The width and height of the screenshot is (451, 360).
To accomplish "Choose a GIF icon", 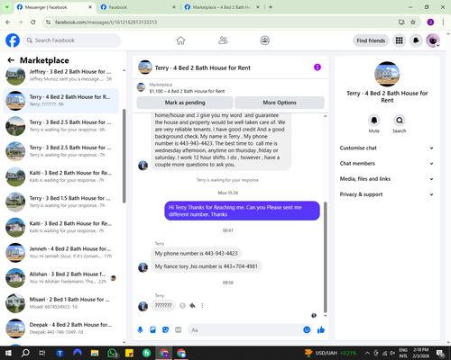I will (x=179, y=330).
